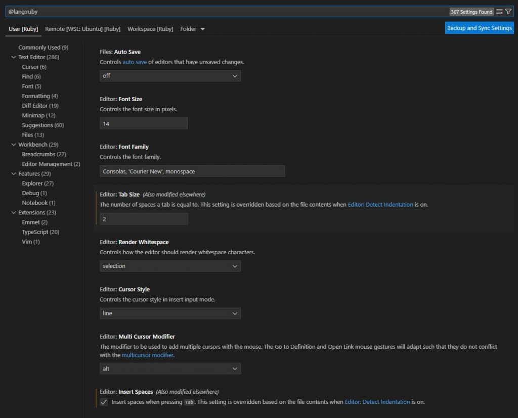Open the Multi Cursor Modifier dropdown
Image resolution: width=518 pixels, height=418 pixels.
[x=170, y=368]
